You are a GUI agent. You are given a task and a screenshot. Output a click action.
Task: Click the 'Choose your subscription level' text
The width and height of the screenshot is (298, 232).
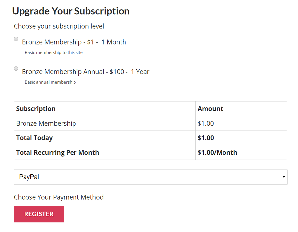tap(59, 26)
